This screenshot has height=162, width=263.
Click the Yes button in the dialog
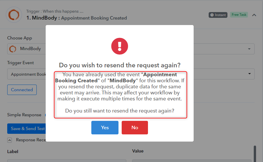[105, 127]
